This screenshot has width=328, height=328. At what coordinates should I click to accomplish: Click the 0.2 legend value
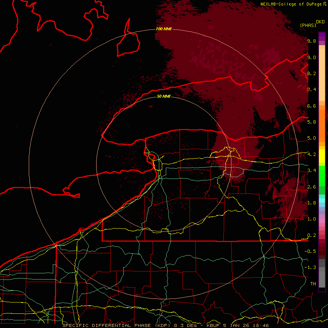tap(312, 235)
